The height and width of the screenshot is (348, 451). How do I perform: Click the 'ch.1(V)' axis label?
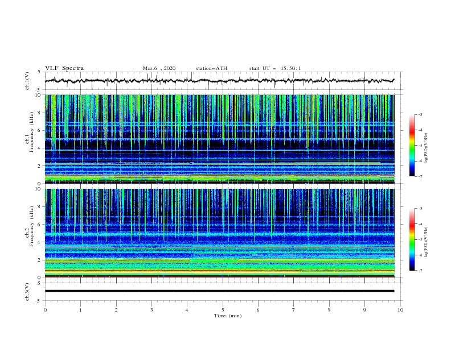tap(27, 81)
